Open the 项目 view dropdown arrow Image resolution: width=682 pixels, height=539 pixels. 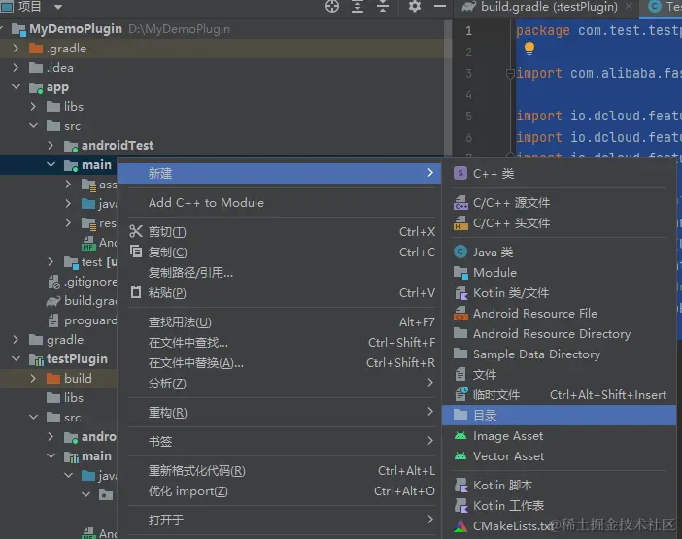[x=58, y=7]
